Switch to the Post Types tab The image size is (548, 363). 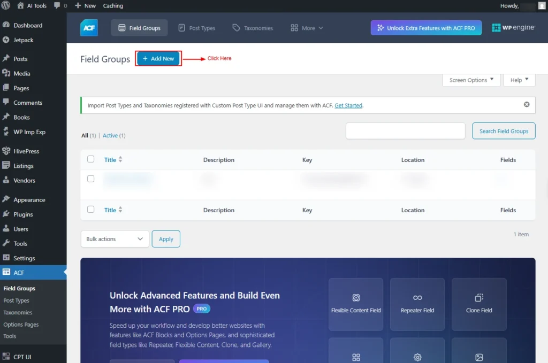click(x=196, y=28)
